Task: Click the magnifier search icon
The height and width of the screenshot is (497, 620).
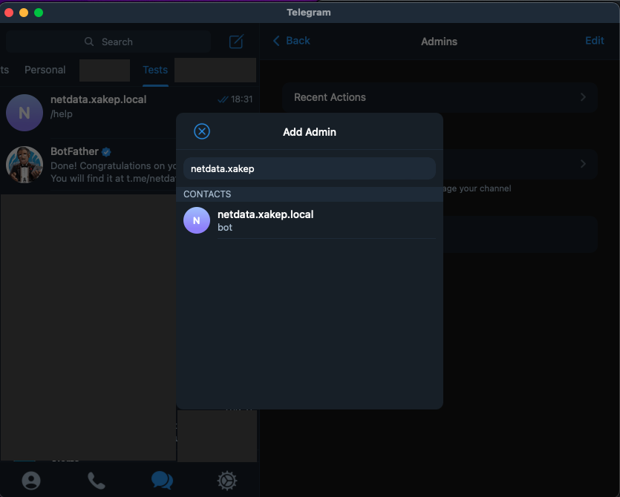Action: point(89,42)
